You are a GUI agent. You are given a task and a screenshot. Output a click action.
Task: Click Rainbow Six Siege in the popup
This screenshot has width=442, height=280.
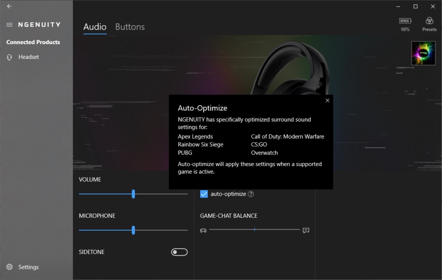[200, 144]
